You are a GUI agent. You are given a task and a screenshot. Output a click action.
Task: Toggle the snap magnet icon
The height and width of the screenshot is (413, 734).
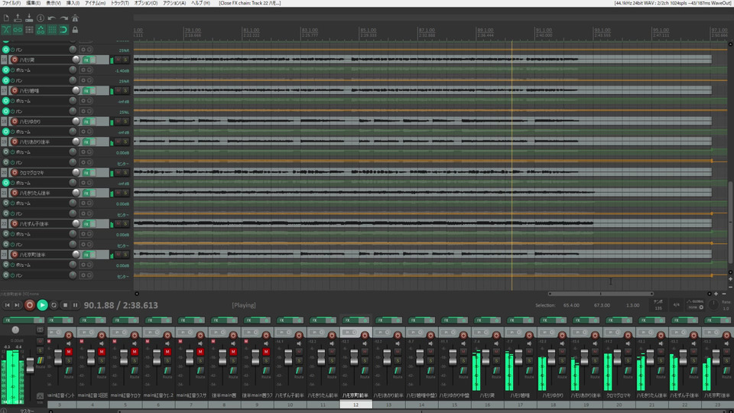(x=63, y=30)
